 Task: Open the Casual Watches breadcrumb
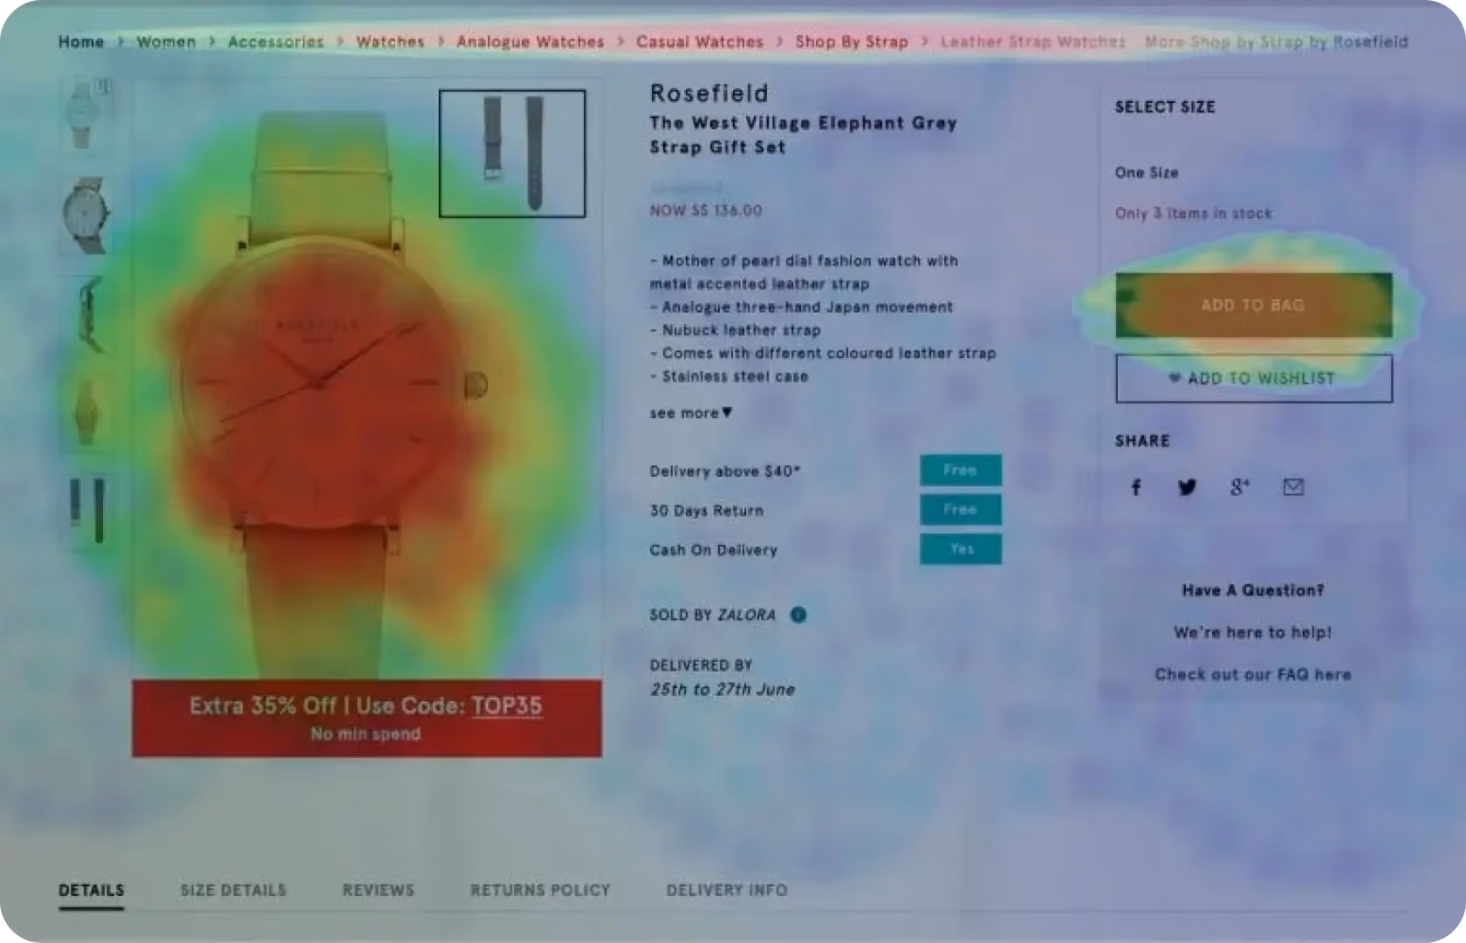click(700, 42)
